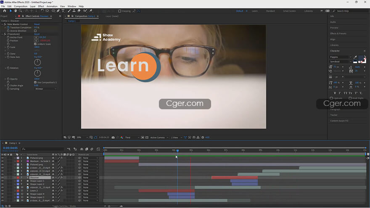Hide the Discover layer with its eye icon
This screenshot has width=370, height=208.
(x=3, y=178)
